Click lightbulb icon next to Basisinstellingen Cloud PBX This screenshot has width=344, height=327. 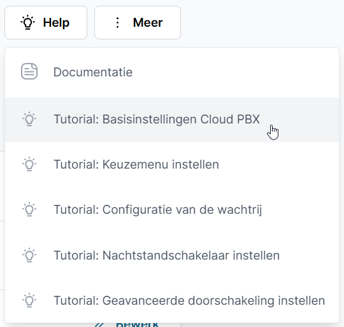pos(29,119)
